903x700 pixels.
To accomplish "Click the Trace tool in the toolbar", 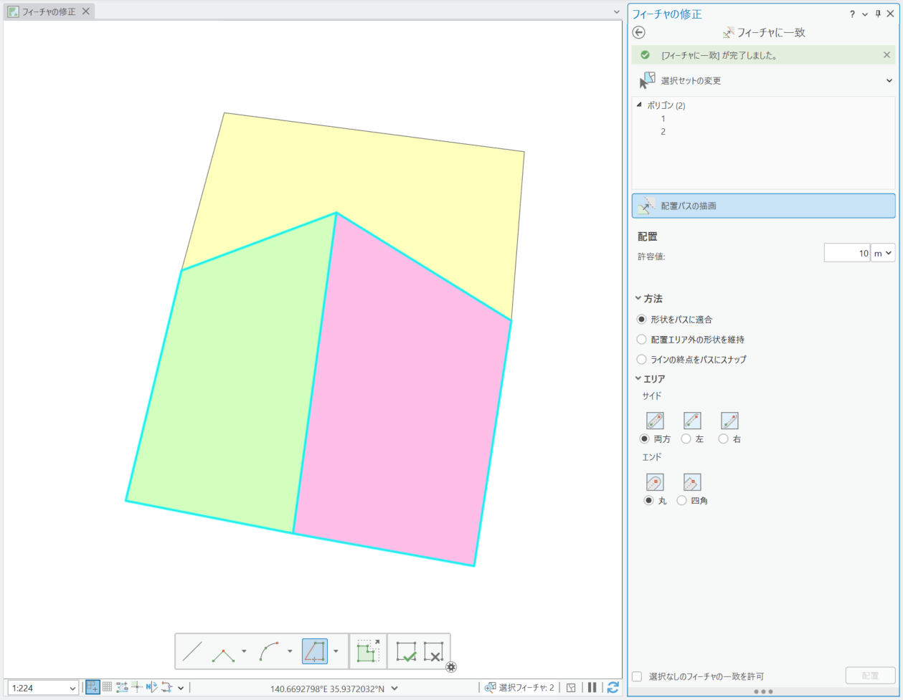I will pyautogui.click(x=315, y=651).
